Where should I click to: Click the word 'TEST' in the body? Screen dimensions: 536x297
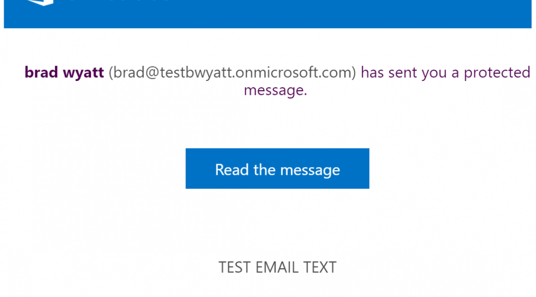pos(235,267)
